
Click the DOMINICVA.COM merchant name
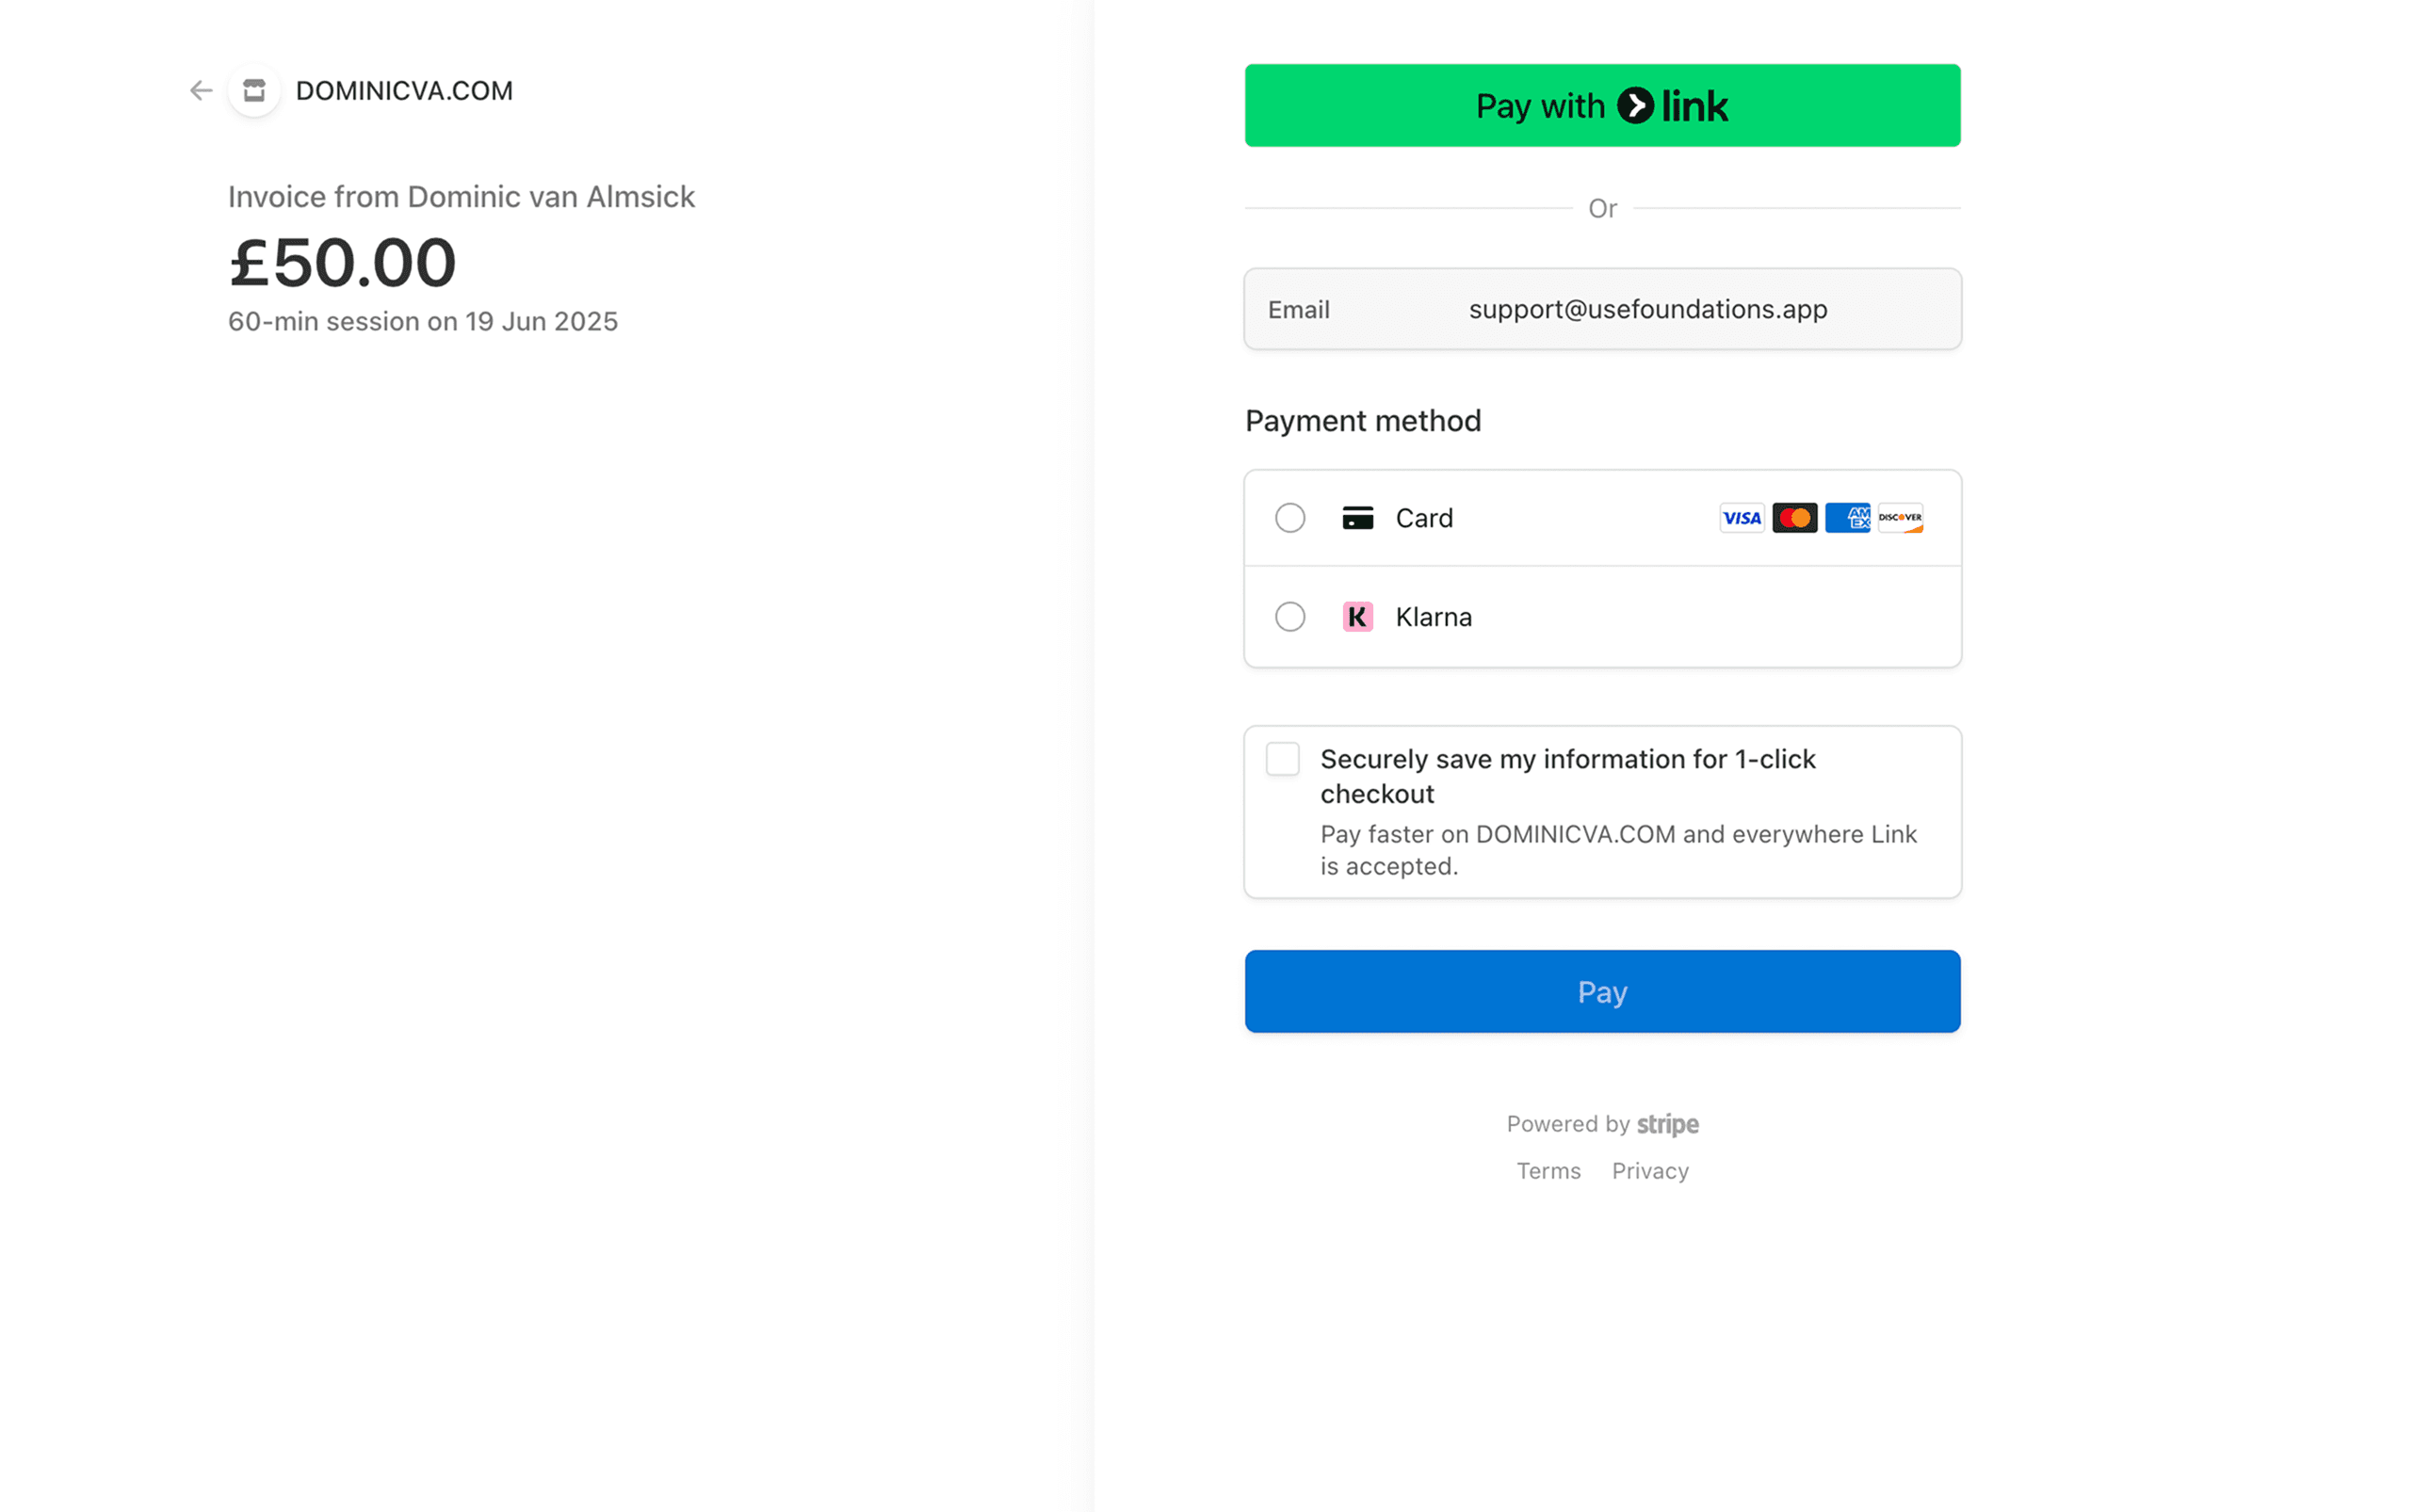click(405, 91)
